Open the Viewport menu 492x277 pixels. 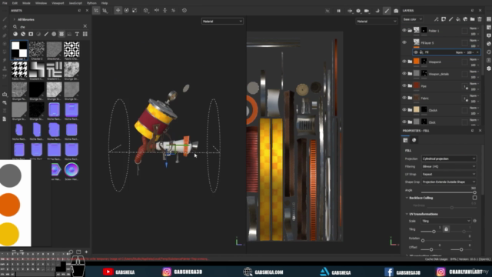pos(58,3)
